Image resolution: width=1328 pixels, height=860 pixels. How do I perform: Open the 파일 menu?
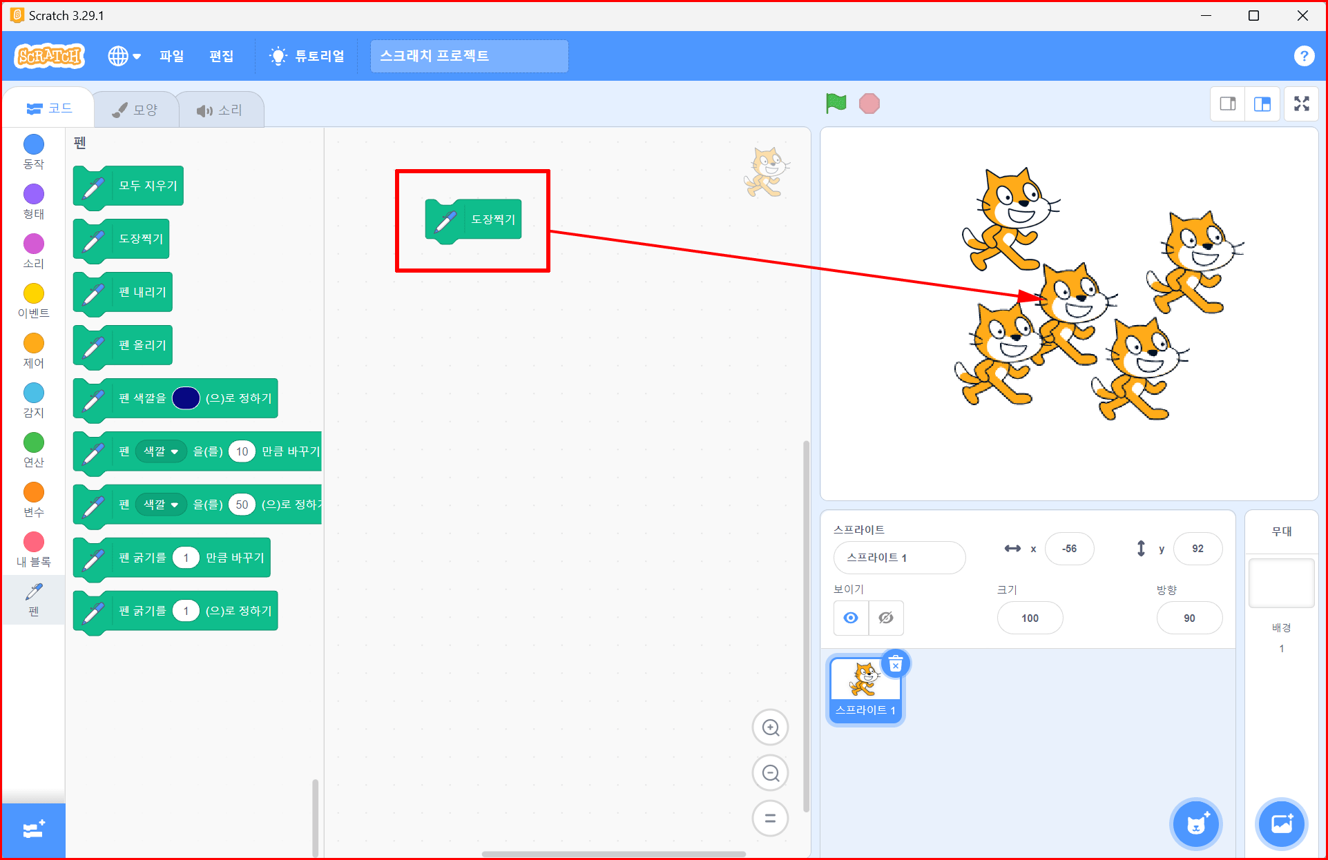[x=171, y=56]
